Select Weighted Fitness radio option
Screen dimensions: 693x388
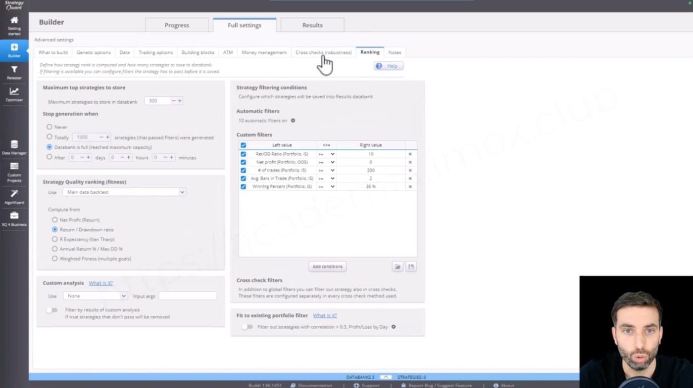click(x=54, y=259)
